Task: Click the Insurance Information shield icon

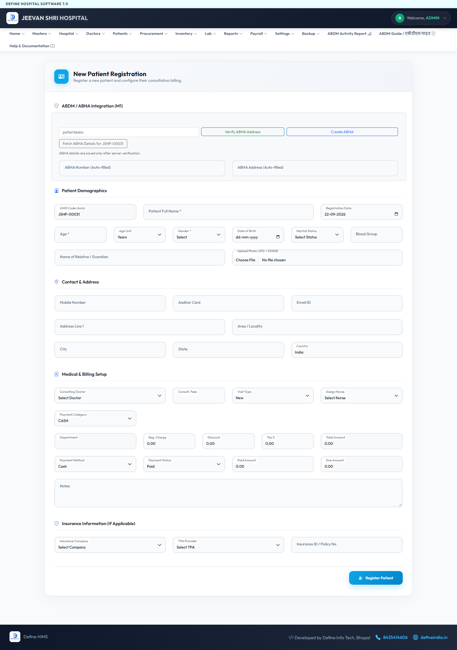Action: 56,523
